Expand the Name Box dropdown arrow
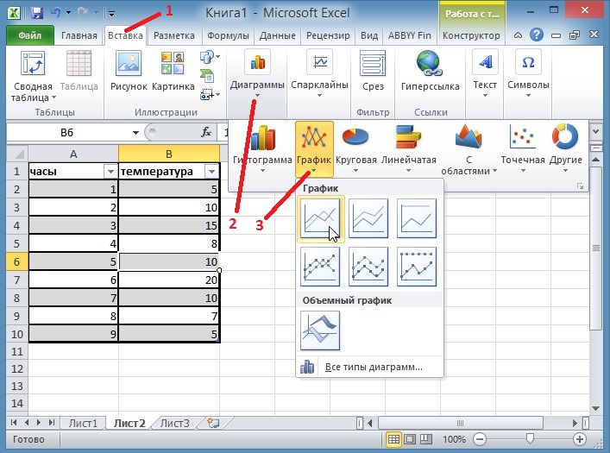 click(135, 133)
